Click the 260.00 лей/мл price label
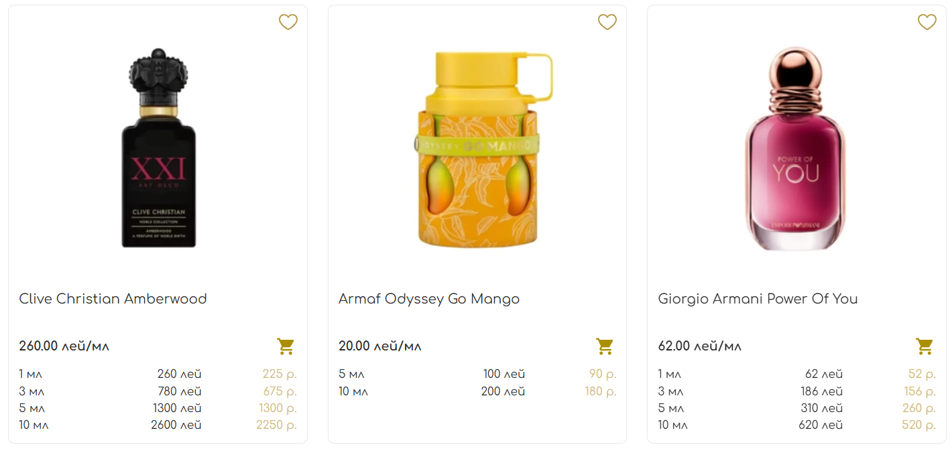The image size is (952, 449). point(64,346)
